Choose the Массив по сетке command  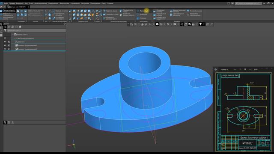[x=60, y=11]
